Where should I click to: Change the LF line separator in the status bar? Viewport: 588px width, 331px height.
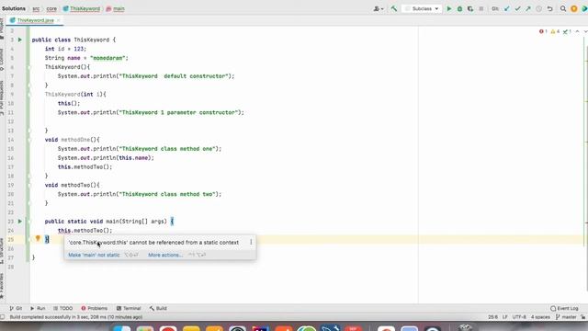pos(504,317)
